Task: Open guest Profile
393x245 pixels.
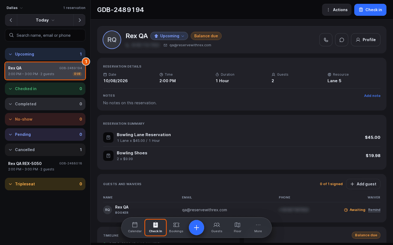Action: [x=366, y=40]
